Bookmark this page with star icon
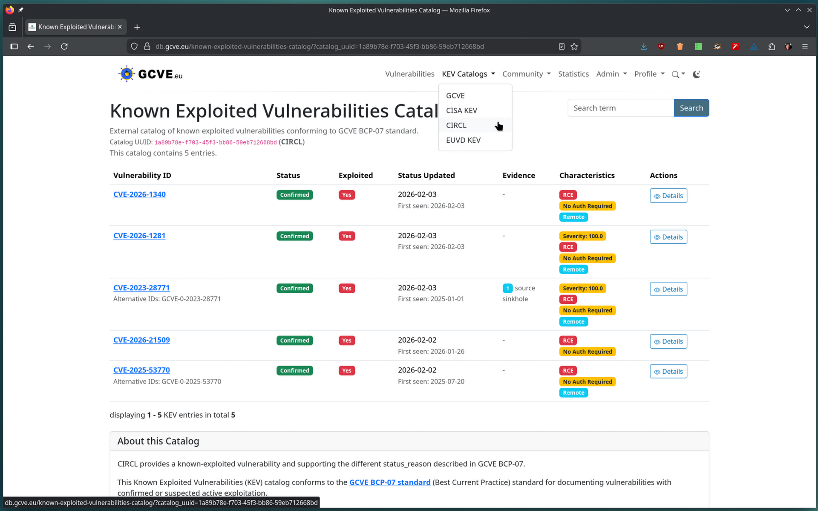Image resolution: width=818 pixels, height=511 pixels. [x=574, y=46]
